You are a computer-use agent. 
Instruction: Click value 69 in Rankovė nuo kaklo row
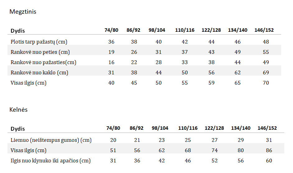(266, 72)
